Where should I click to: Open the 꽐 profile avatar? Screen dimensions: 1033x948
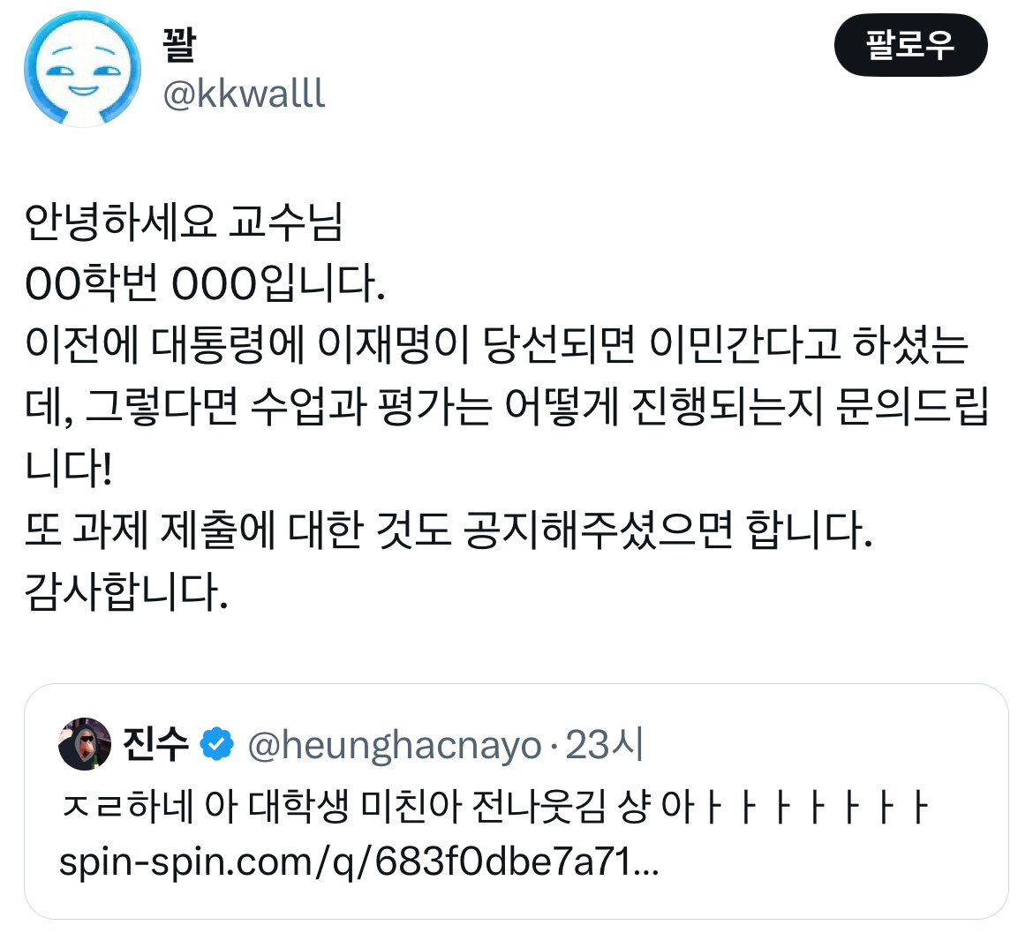[82, 69]
